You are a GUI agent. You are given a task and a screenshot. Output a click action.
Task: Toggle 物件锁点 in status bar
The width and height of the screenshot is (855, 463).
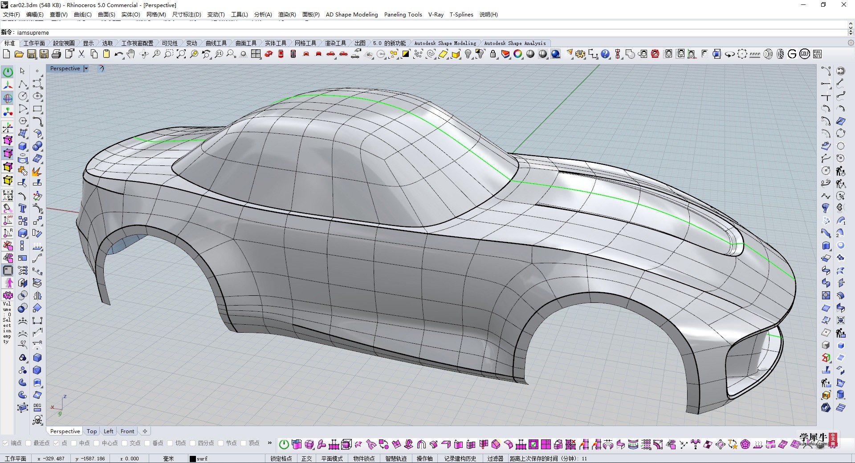(x=364, y=459)
